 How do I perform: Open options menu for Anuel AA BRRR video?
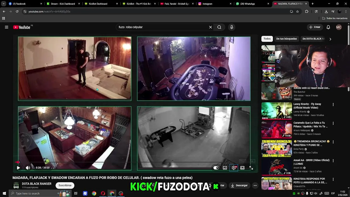tap(333, 161)
